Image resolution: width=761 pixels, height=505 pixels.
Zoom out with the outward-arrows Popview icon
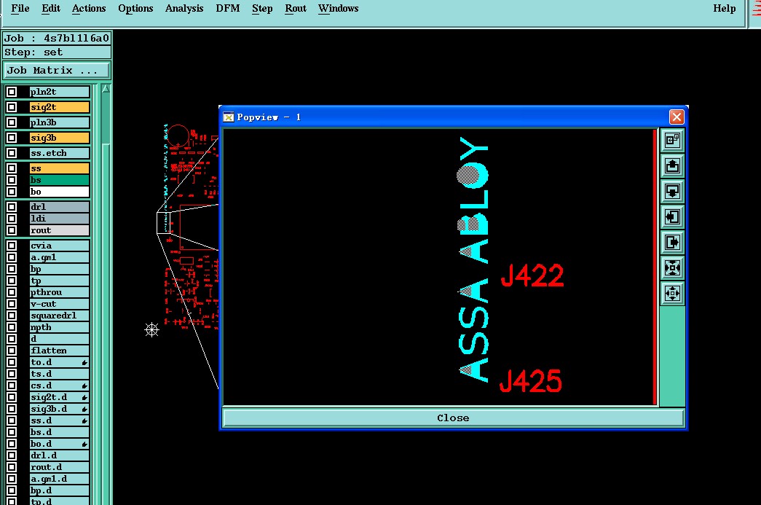click(x=672, y=293)
